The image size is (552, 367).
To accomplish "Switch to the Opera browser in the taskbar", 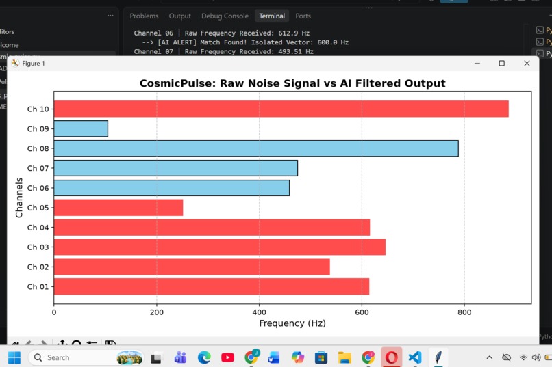I will (391, 358).
